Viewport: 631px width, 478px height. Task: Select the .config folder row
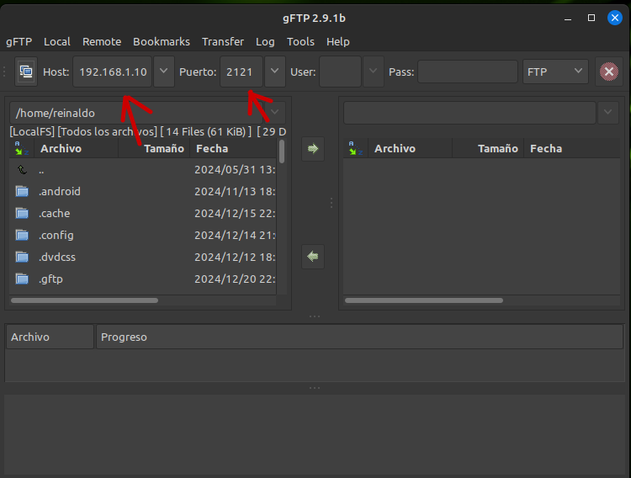click(x=143, y=235)
